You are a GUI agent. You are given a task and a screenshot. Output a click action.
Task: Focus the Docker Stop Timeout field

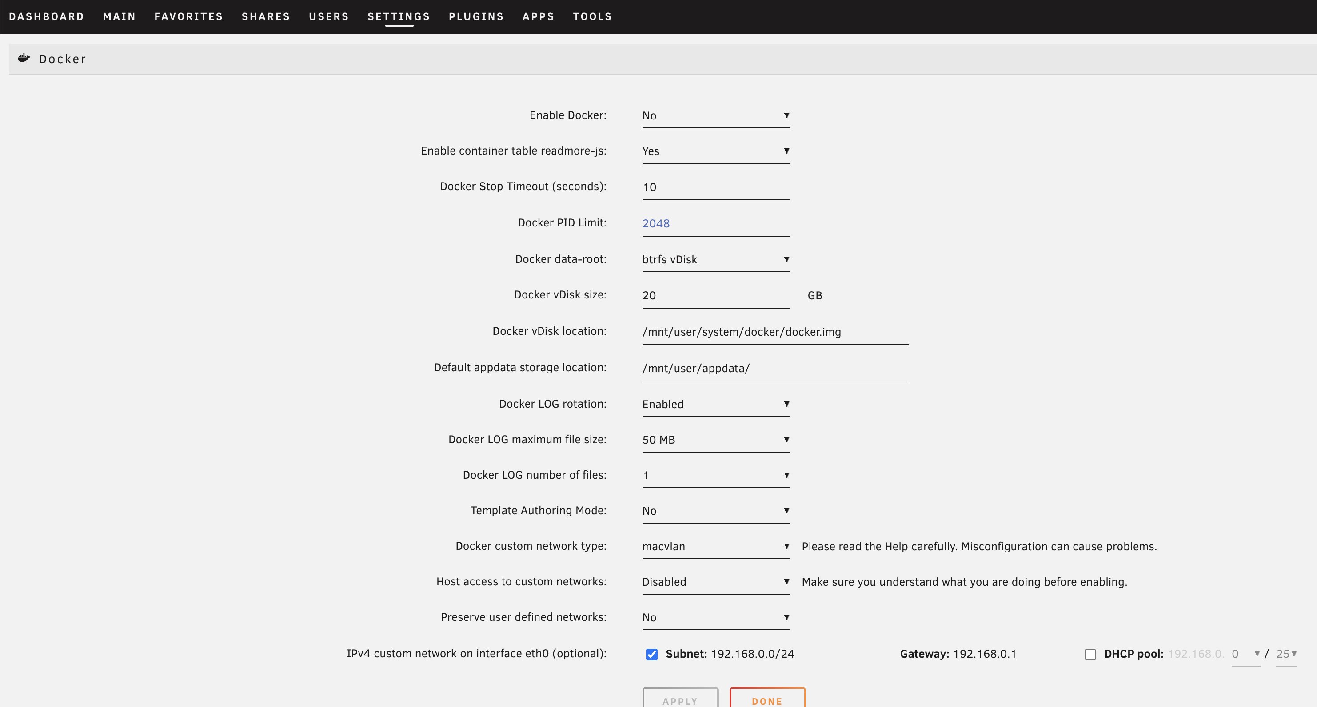tap(715, 187)
